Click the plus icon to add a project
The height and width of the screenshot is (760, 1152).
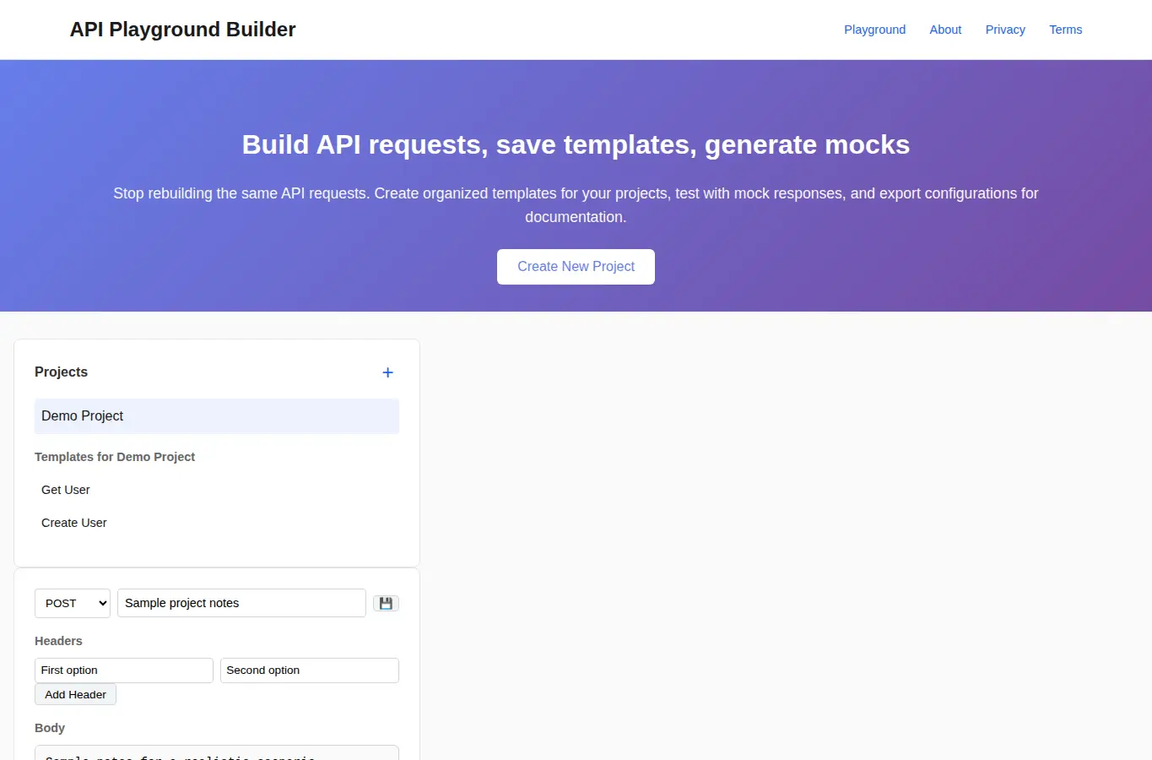(387, 372)
